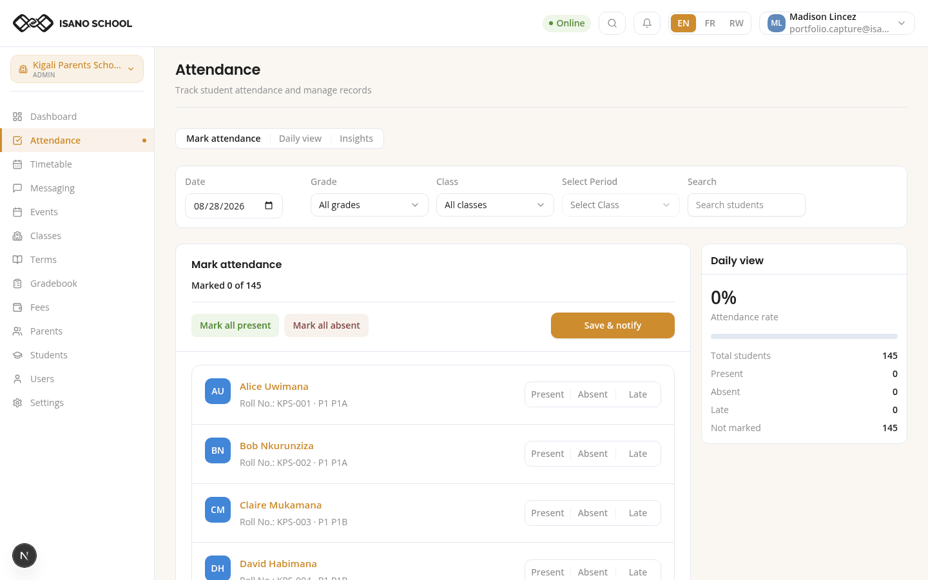Open the date picker calendar icon
The width and height of the screenshot is (928, 580).
pos(269,206)
